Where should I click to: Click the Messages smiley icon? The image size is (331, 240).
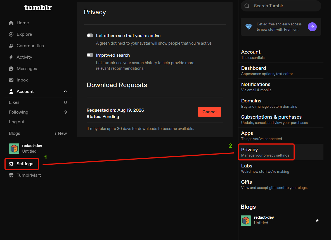click(11, 69)
